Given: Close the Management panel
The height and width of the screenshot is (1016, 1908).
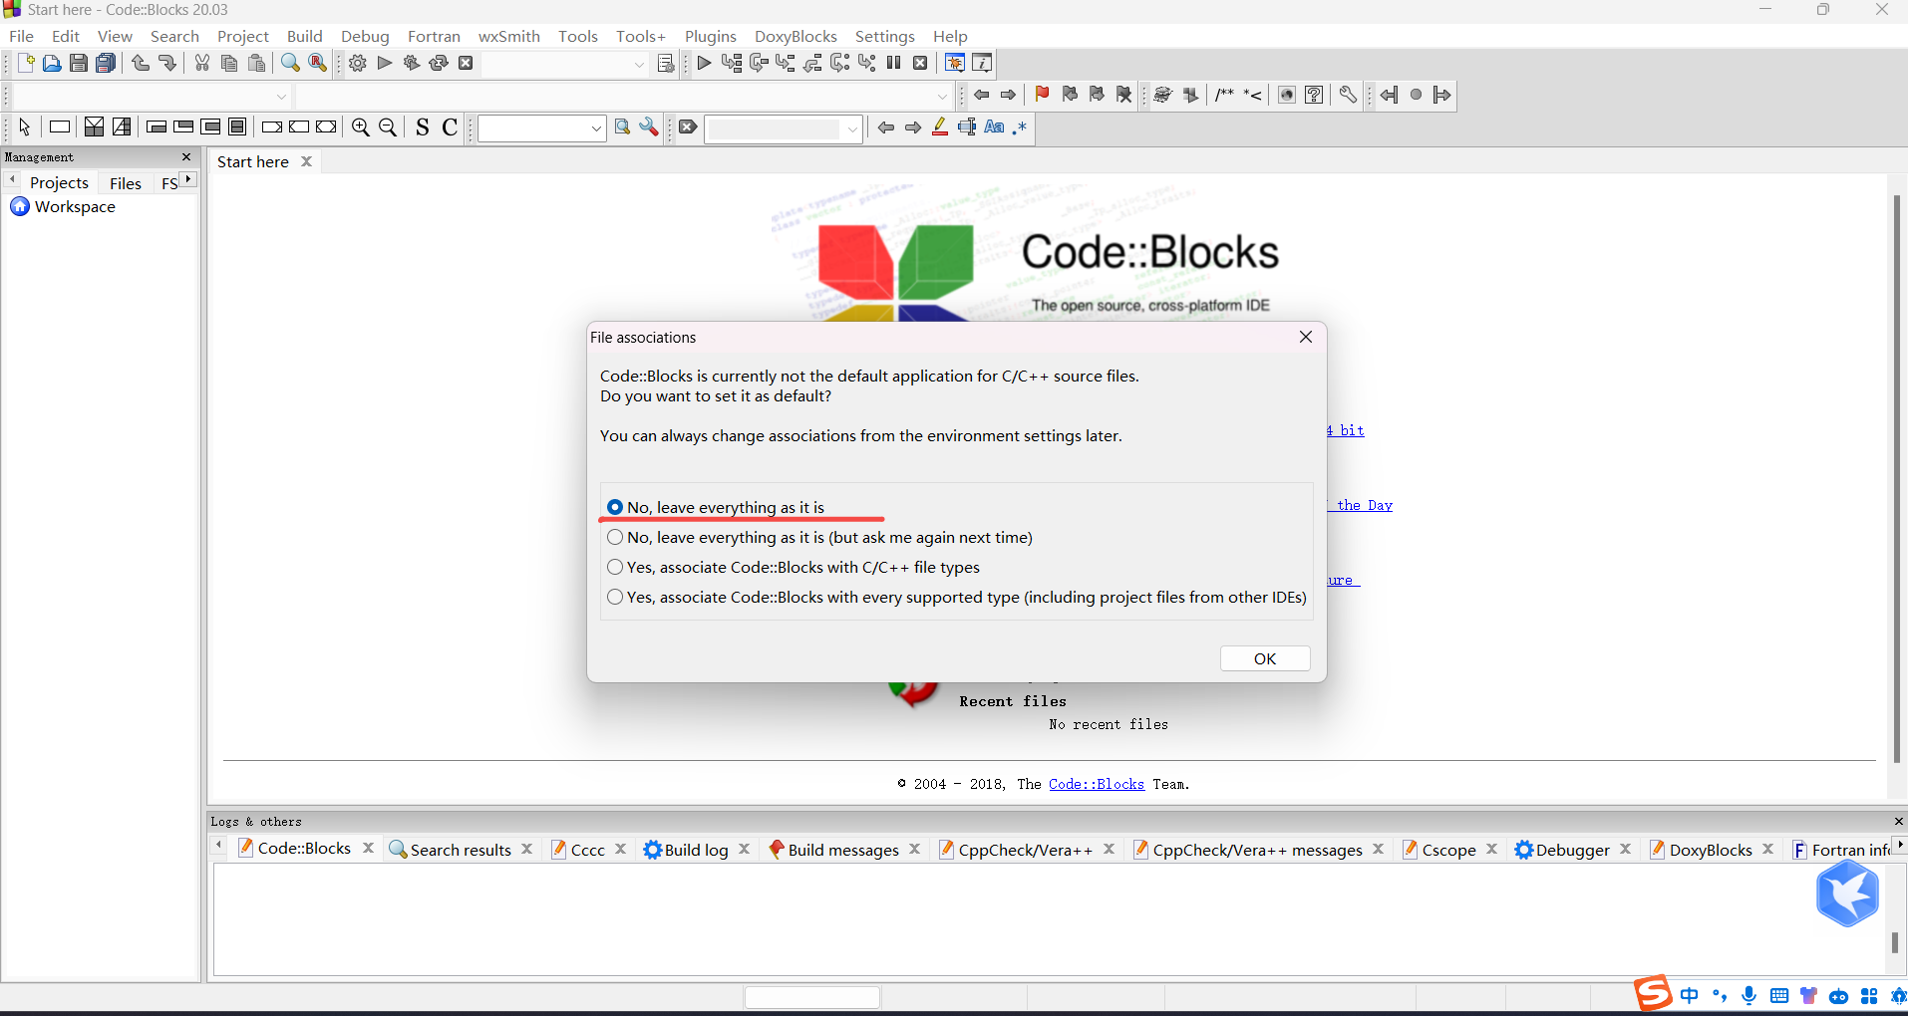Looking at the screenshot, I should [186, 157].
